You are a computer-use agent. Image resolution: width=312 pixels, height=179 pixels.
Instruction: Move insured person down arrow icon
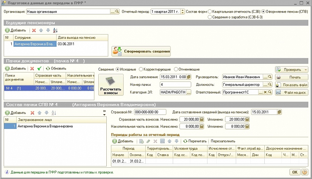[x=47, y=113]
